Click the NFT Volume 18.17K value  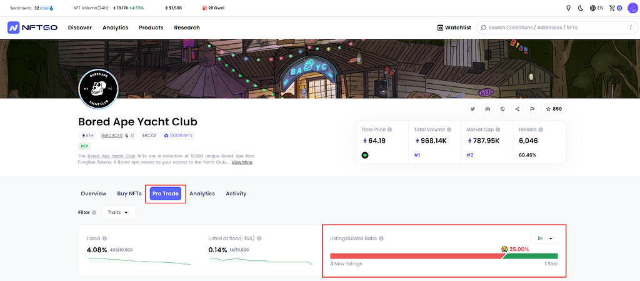point(122,8)
